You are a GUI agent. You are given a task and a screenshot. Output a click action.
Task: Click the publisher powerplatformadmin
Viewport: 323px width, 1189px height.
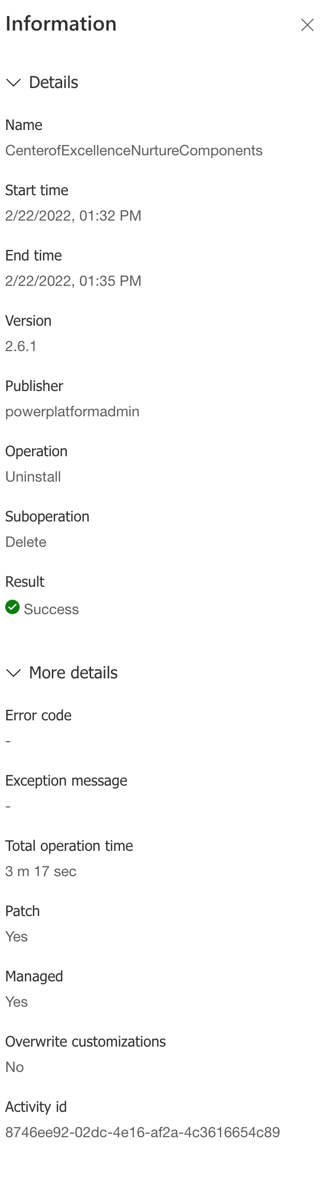coord(72,411)
